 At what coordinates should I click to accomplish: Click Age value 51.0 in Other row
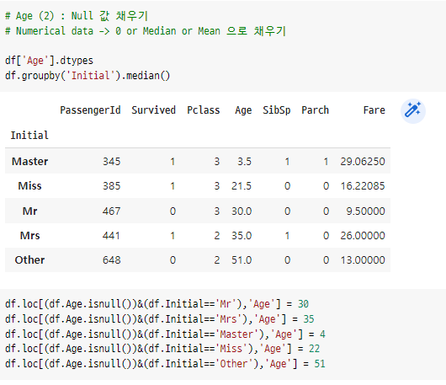click(x=242, y=260)
